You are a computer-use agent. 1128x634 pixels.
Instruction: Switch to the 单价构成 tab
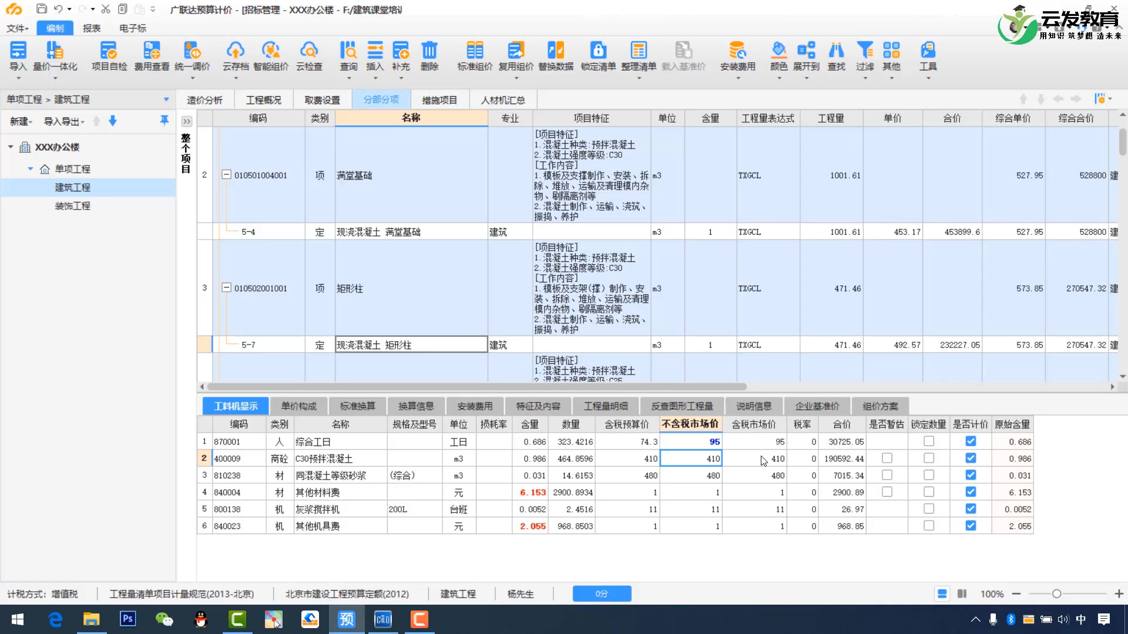(298, 406)
